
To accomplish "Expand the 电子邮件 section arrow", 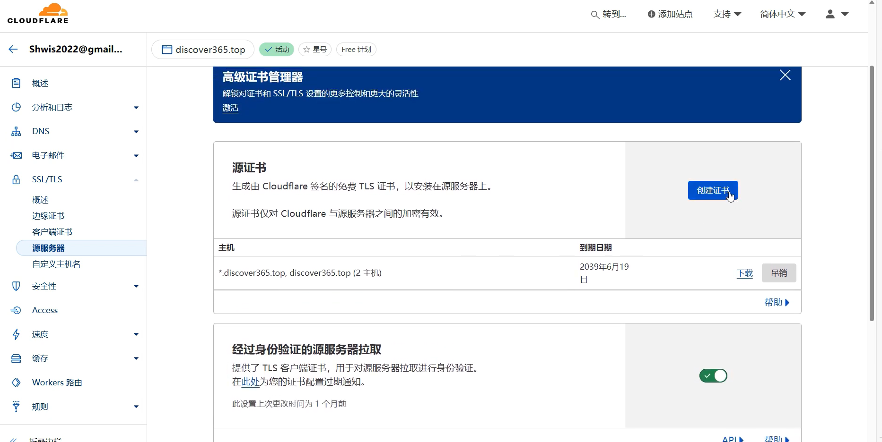I will [x=136, y=156].
